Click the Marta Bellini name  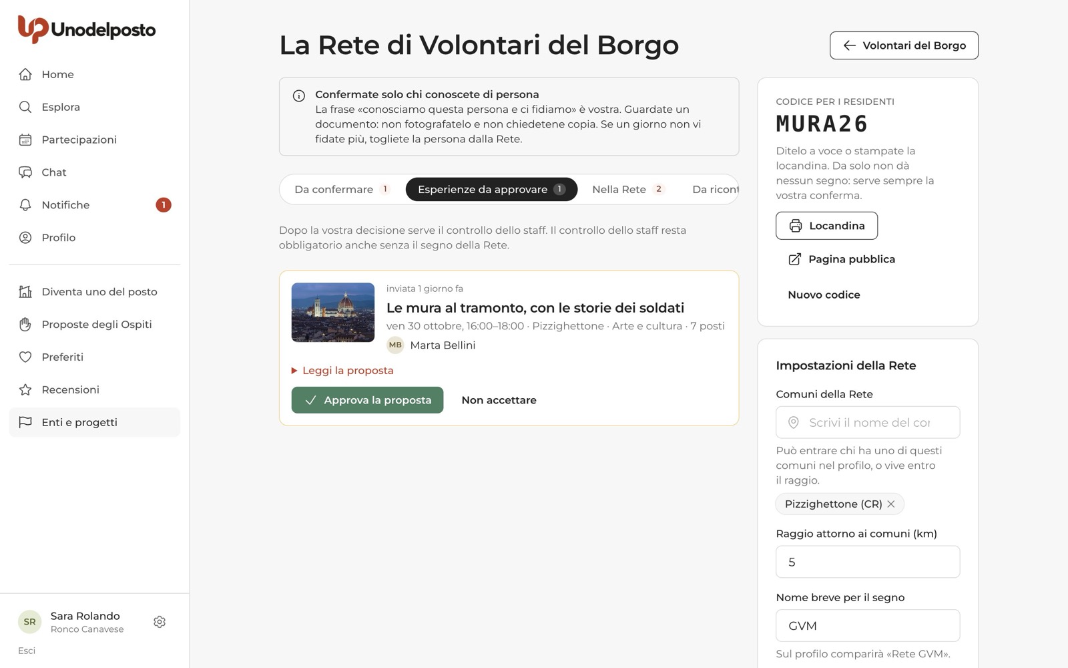(x=443, y=345)
